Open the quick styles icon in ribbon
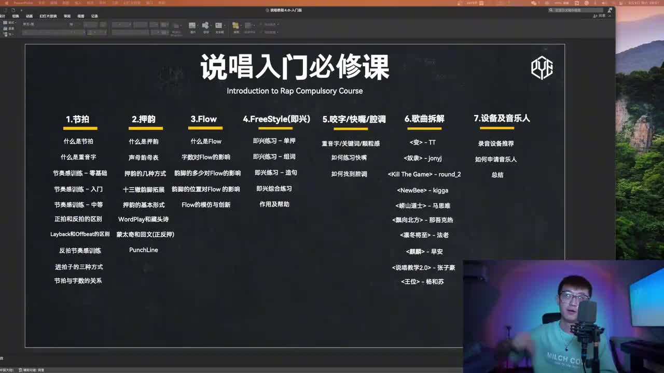Screen dimensions: 664x373 coord(249,26)
